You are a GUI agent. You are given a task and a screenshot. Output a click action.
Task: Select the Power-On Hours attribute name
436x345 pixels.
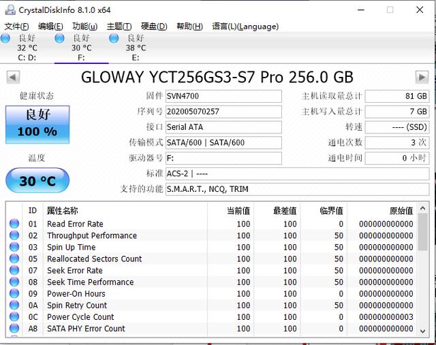(x=76, y=294)
